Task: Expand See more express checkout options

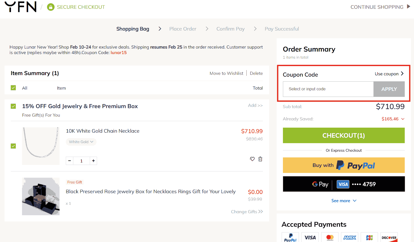Action: [x=344, y=201]
